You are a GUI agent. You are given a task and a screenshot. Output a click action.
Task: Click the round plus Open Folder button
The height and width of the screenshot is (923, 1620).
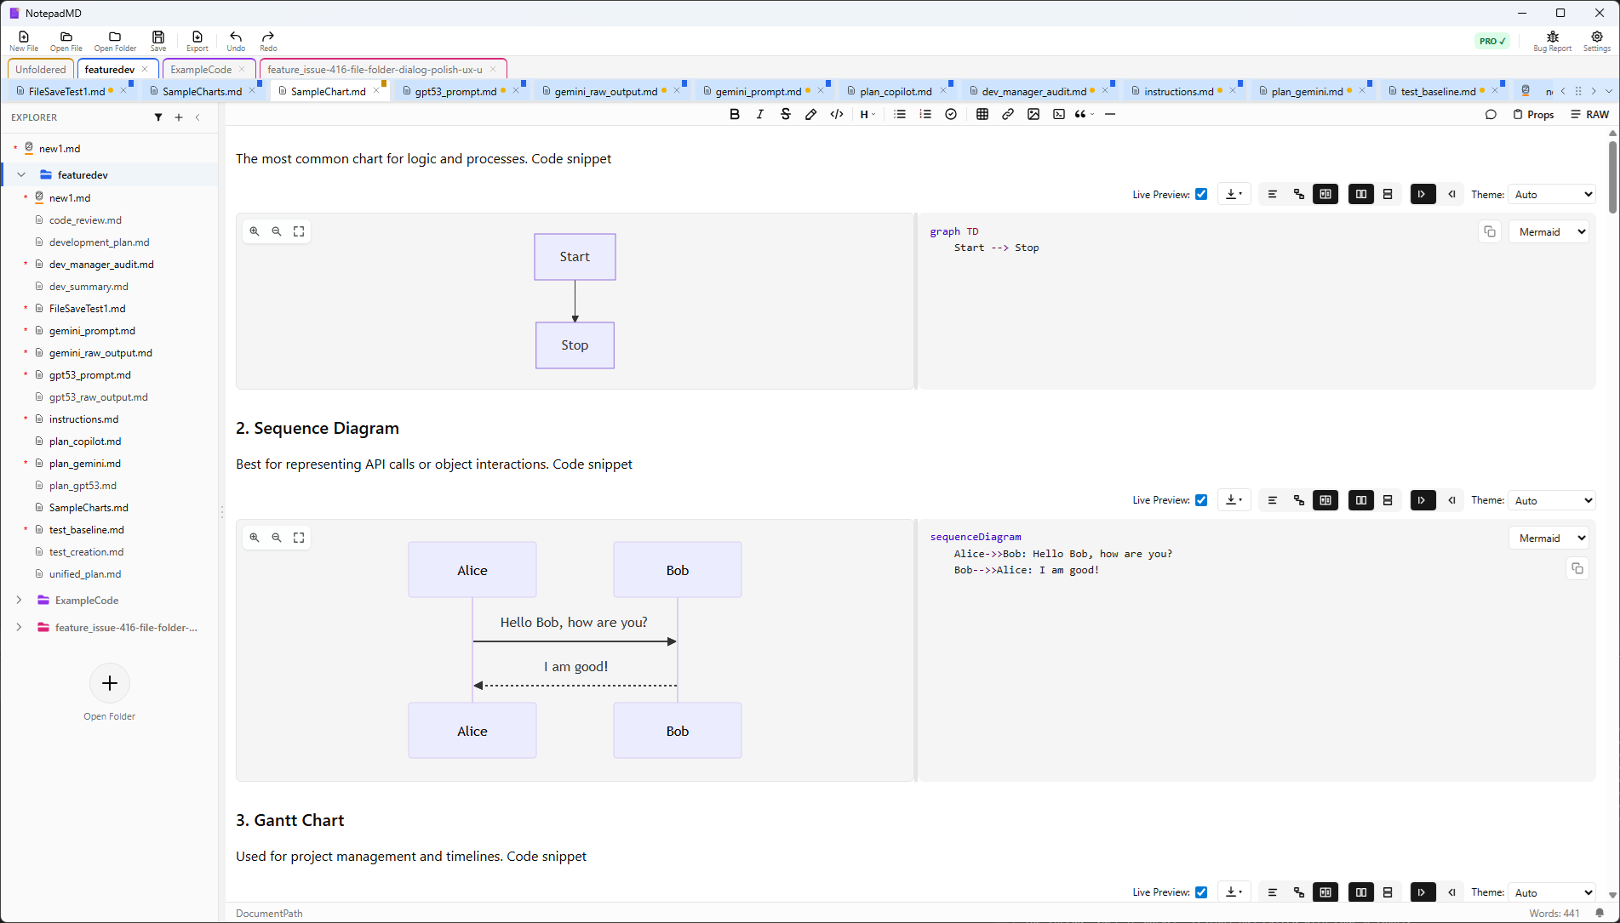[x=110, y=683]
